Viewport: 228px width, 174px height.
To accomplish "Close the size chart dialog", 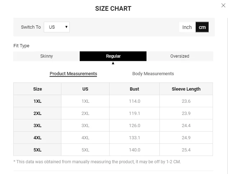I will click(223, 5).
